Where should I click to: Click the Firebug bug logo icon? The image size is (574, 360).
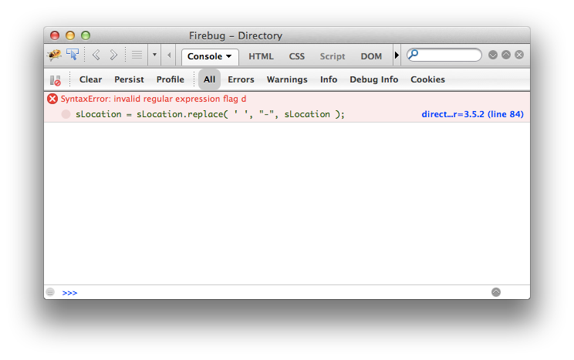(x=55, y=56)
